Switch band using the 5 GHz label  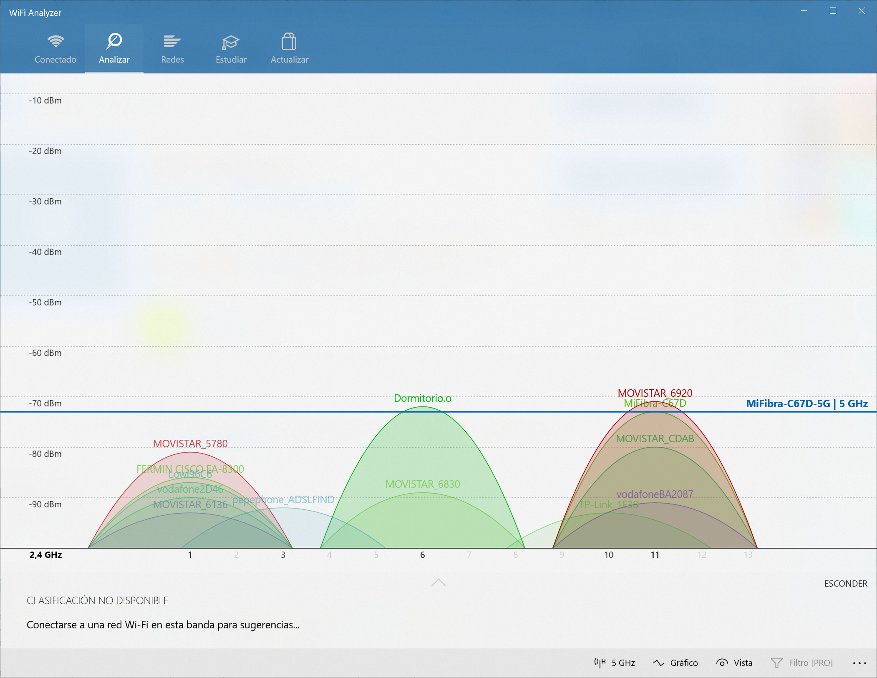[x=623, y=663]
